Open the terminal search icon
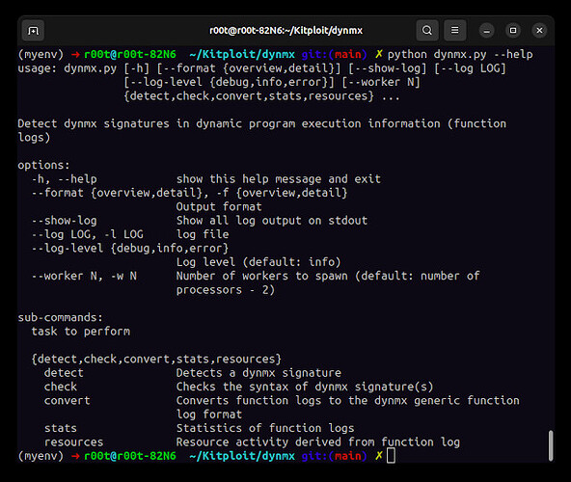Image resolution: width=571 pixels, height=482 pixels. pos(427,30)
